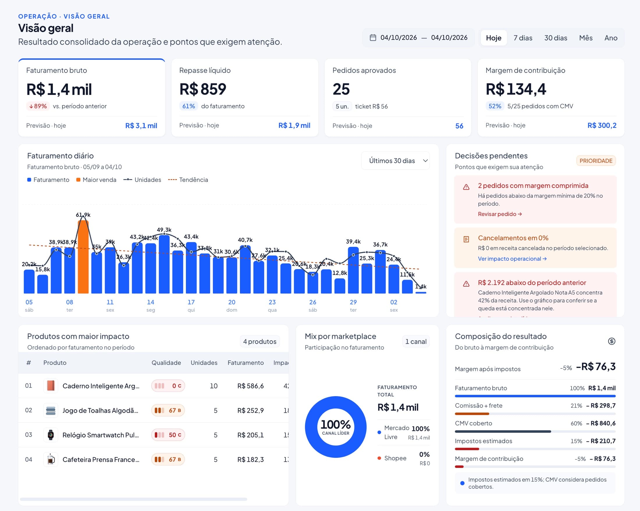Click the Jogo de Toalhas product thumbnail

(51, 410)
